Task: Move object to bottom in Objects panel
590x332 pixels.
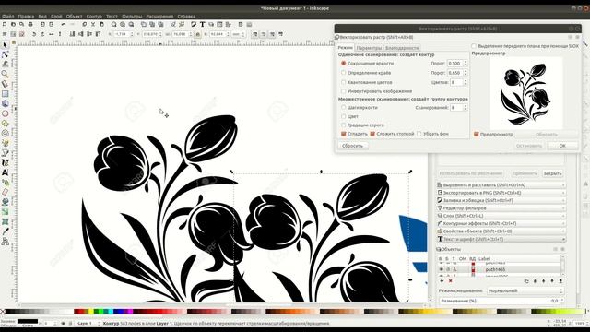Action: tap(560, 280)
